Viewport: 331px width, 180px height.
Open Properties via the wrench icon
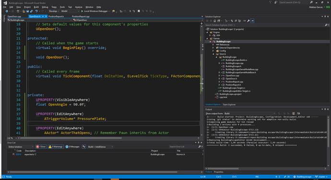[x=248, y=21]
